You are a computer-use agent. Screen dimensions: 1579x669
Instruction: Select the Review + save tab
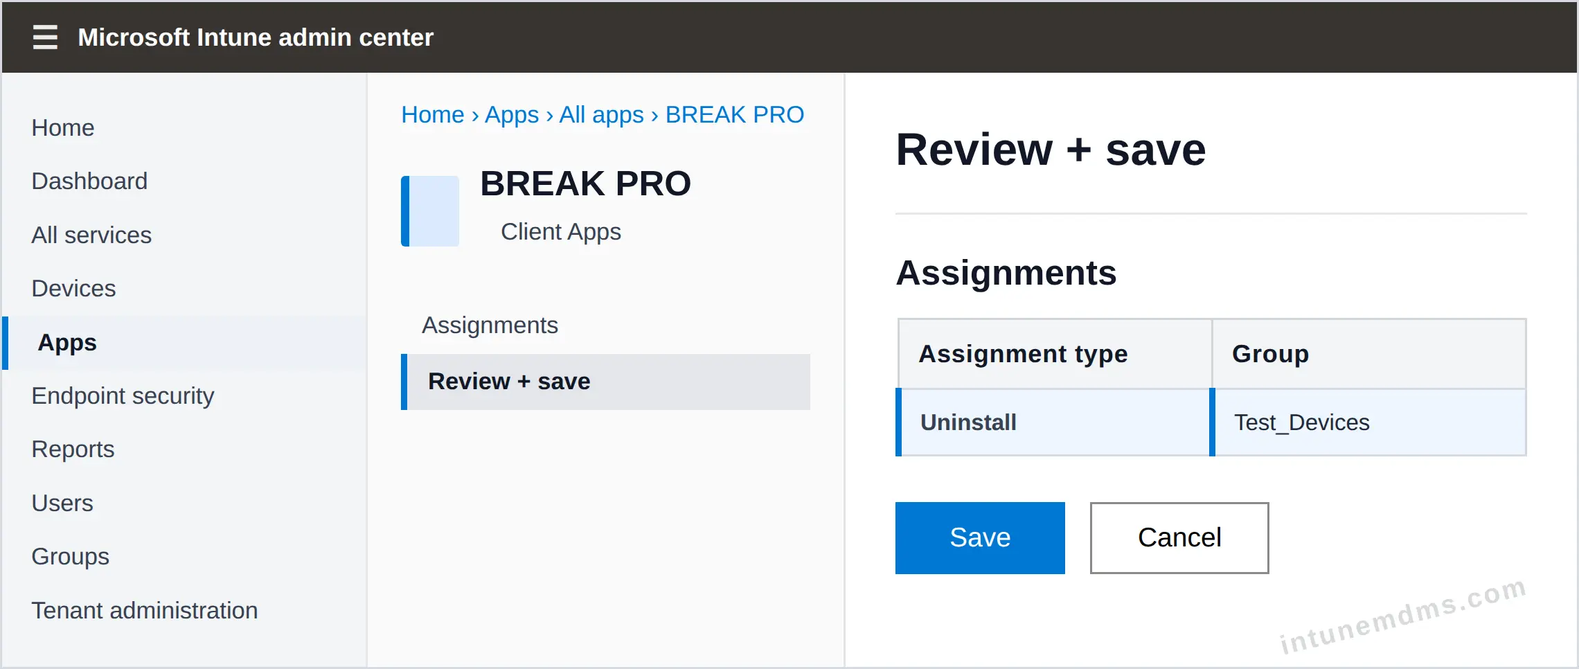pyautogui.click(x=605, y=382)
